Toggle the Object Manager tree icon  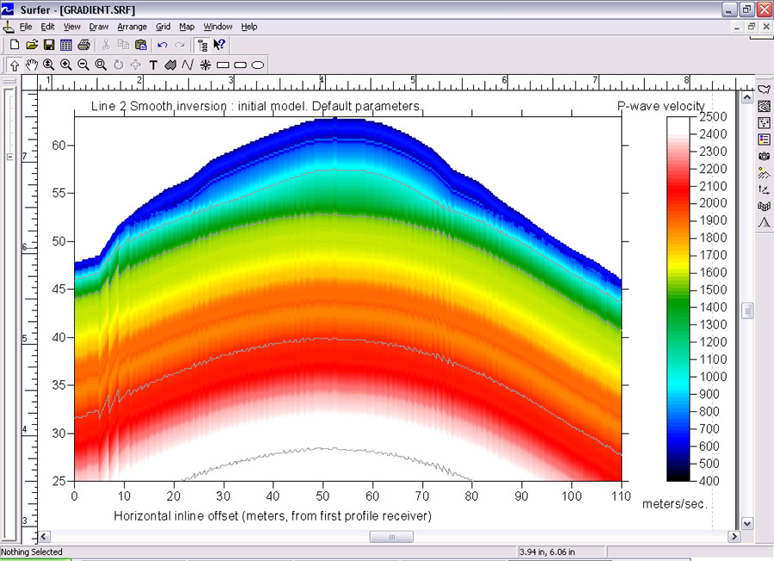point(202,45)
